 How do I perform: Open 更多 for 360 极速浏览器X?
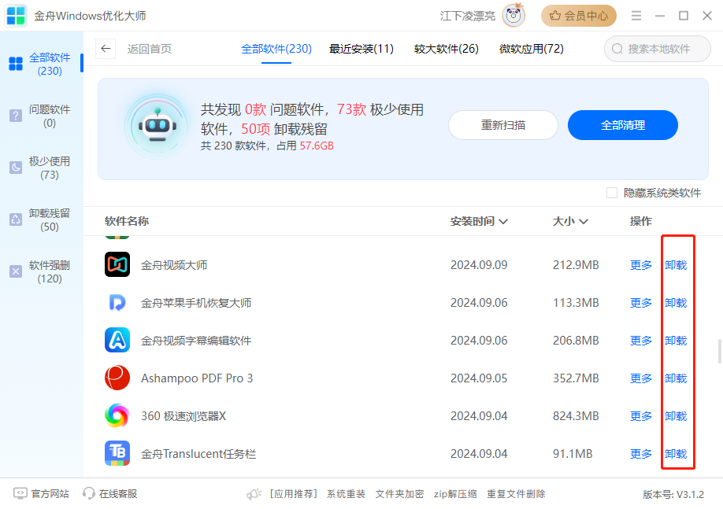point(641,416)
